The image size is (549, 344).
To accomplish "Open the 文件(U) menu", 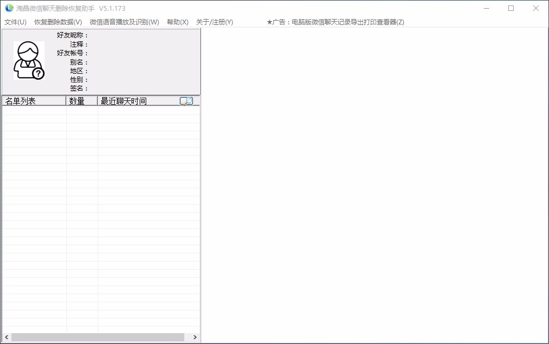I will coord(15,22).
